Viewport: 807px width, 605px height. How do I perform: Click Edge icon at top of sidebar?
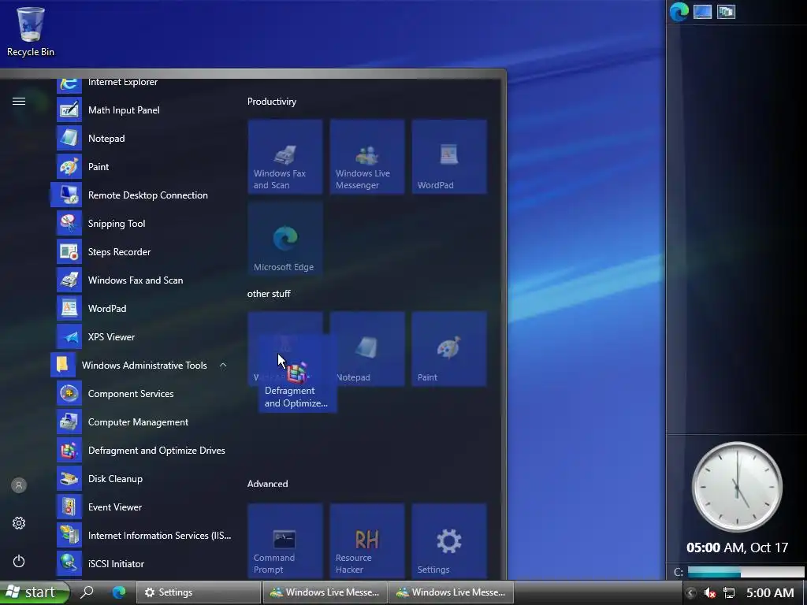(x=679, y=12)
